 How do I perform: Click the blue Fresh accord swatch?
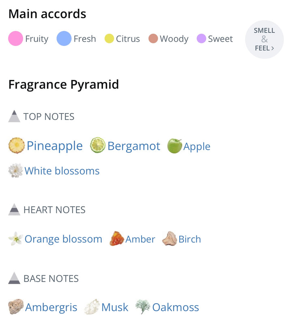64,39
